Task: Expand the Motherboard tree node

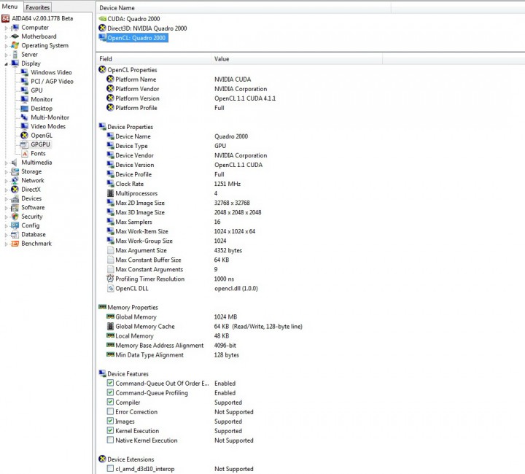Action: pyautogui.click(x=6, y=37)
